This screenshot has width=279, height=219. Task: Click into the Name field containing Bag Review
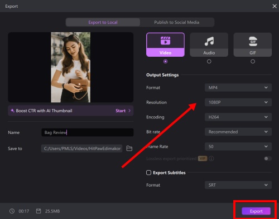[88, 132]
